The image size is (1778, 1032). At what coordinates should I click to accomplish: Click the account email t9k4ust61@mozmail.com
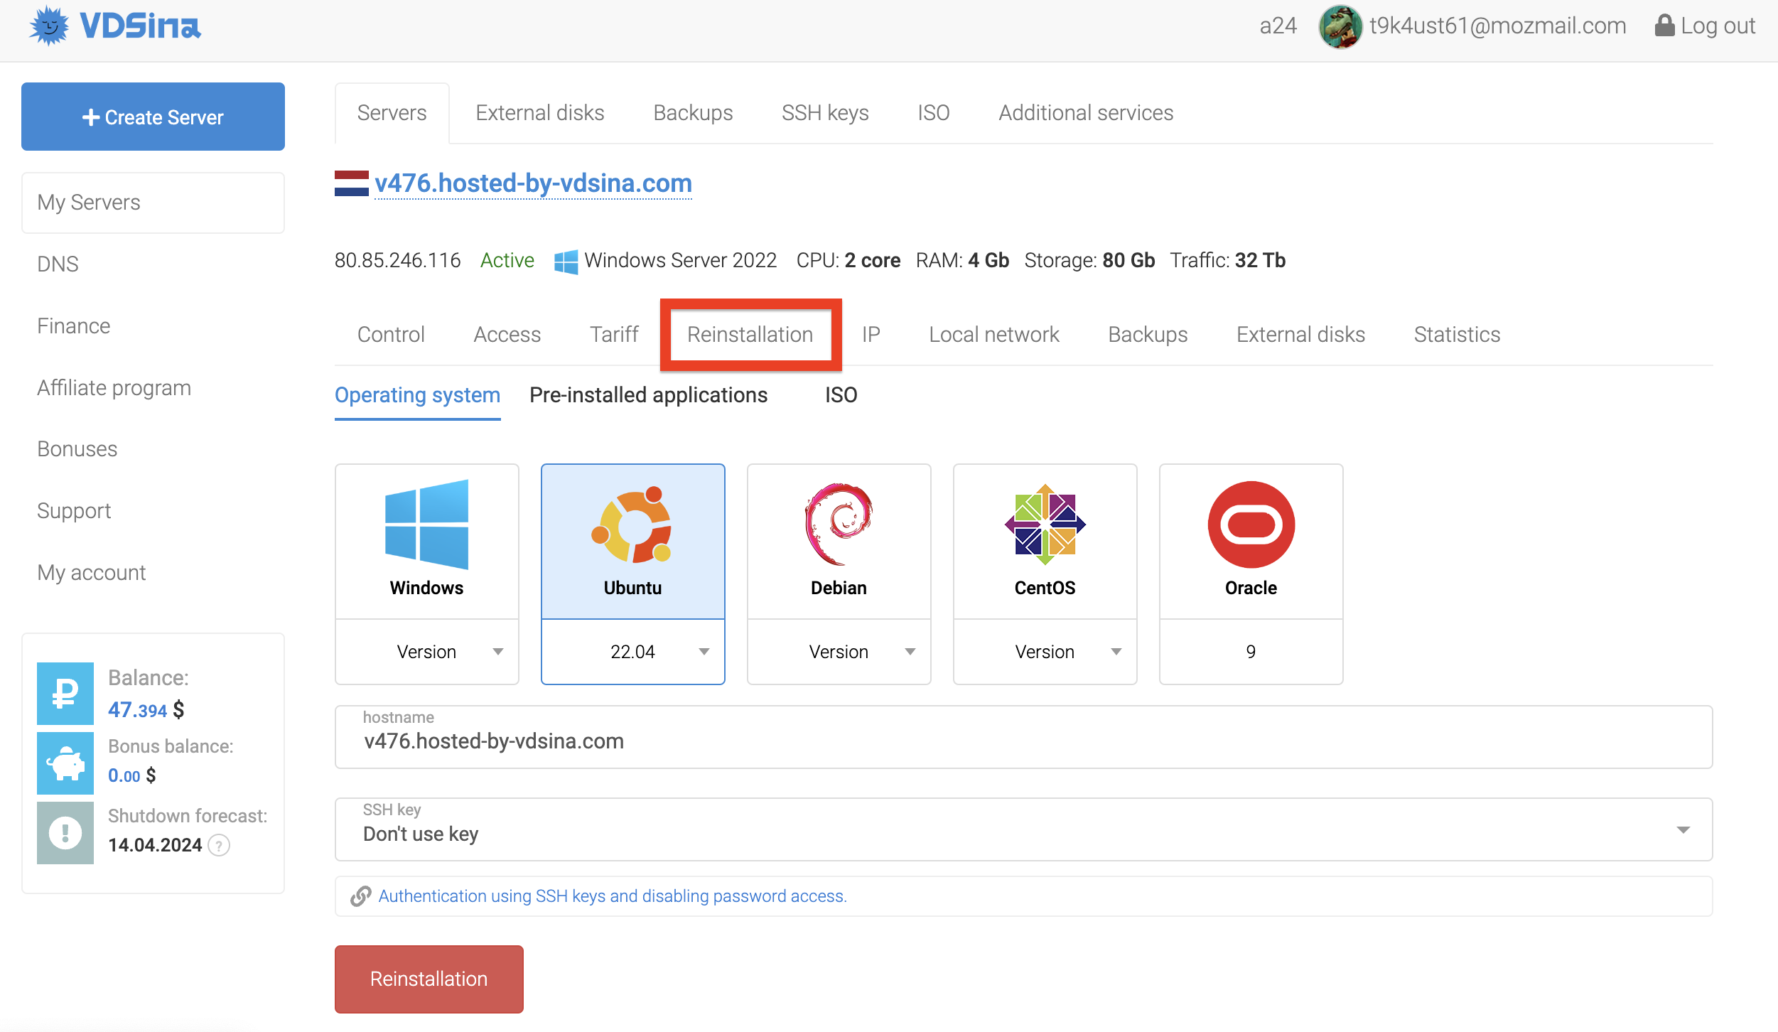click(x=1497, y=26)
